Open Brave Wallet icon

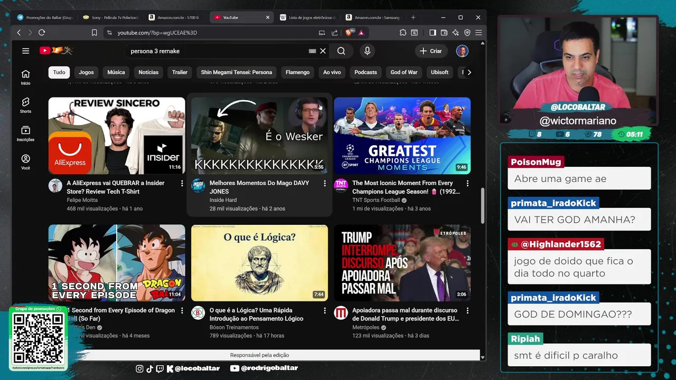coord(444,33)
